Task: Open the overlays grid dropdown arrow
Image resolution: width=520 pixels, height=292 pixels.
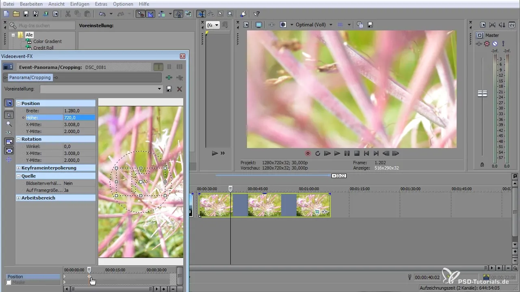Action: 349,25
